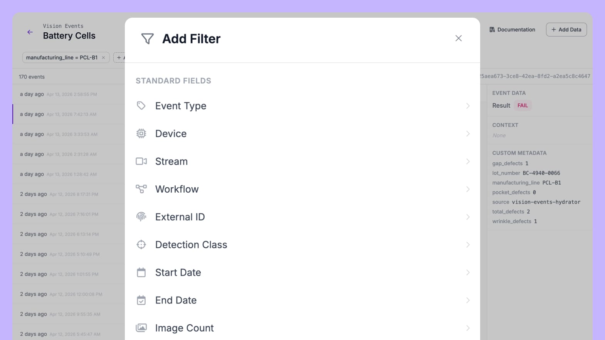Screen dimensions: 605x340
Task: Expand the Detection Class chevron arrow
Action: (x=467, y=245)
